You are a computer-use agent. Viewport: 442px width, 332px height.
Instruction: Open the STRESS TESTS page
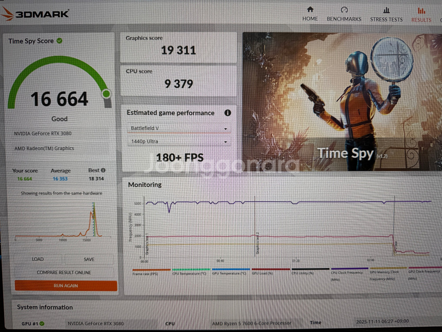tap(386, 14)
